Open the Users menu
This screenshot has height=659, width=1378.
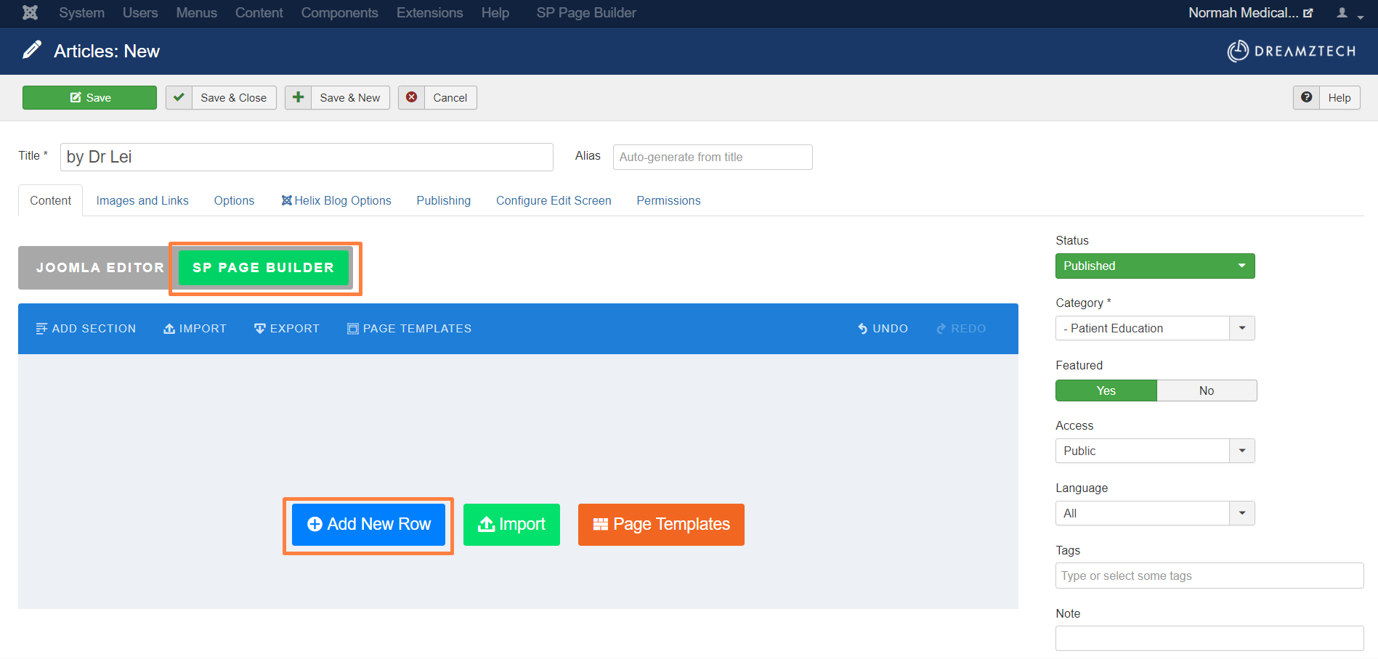click(x=140, y=12)
